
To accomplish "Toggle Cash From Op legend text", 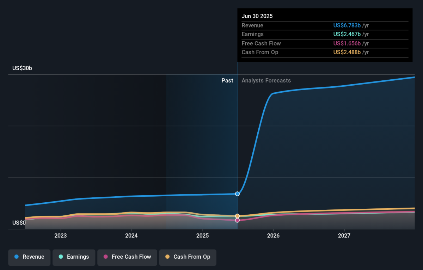I will 192,257.
